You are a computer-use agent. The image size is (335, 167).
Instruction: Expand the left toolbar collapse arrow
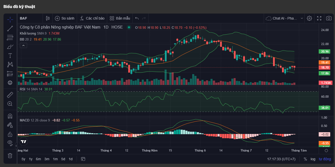coord(16,145)
